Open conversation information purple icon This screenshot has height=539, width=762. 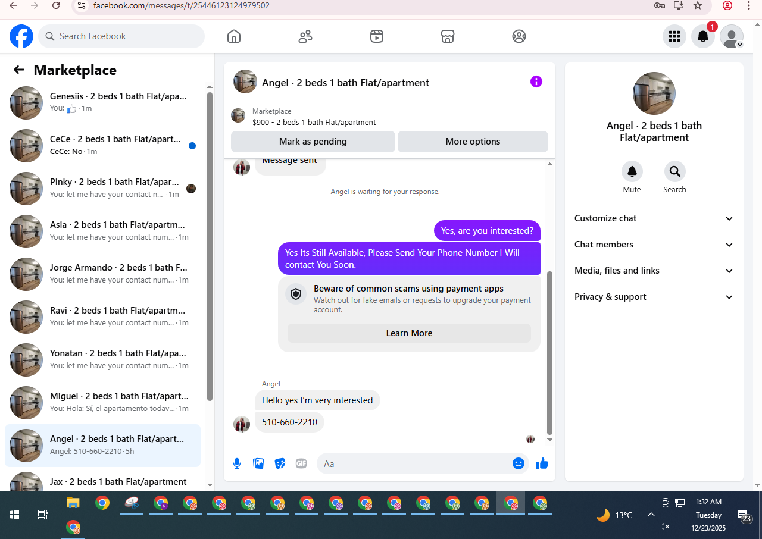click(x=536, y=82)
